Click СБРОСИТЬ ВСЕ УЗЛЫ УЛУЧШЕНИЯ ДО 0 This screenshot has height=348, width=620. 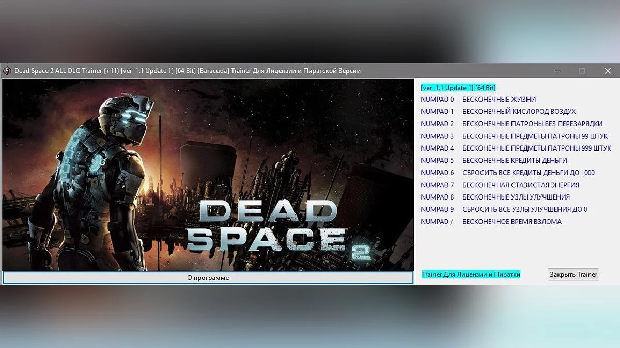coord(525,209)
